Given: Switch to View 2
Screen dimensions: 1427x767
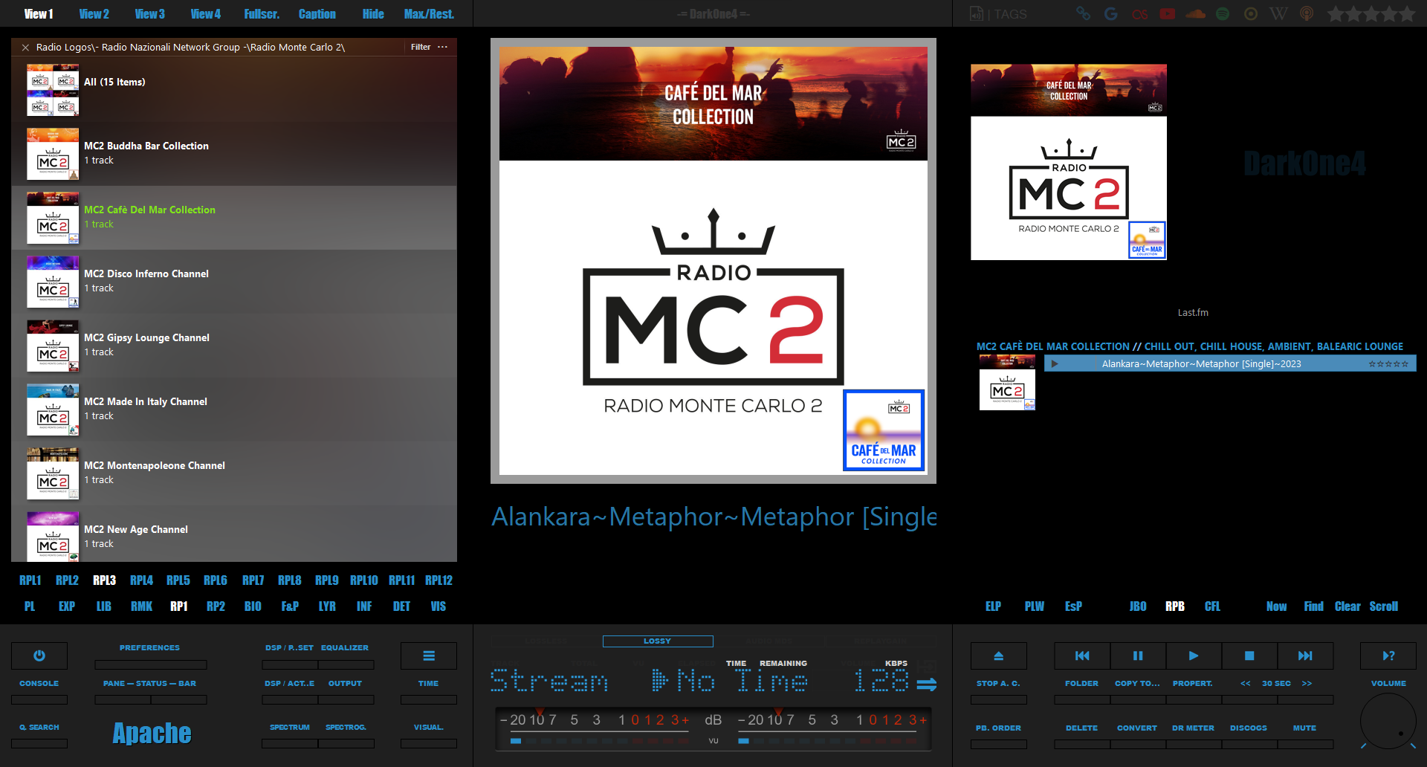Looking at the screenshot, I should [94, 13].
